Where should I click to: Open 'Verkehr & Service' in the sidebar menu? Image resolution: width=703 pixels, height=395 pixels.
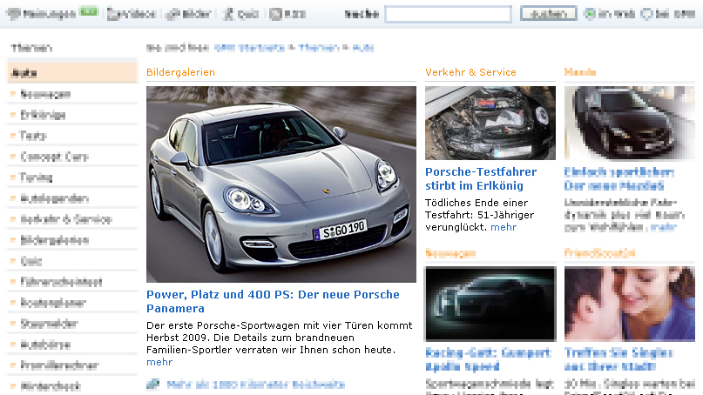pyautogui.click(x=66, y=219)
